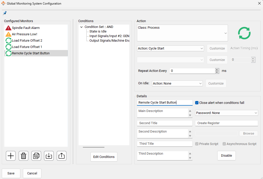This screenshot has height=179, width=263.
Task: Open the Action: Cycle Start dropdown
Action: coord(170,48)
